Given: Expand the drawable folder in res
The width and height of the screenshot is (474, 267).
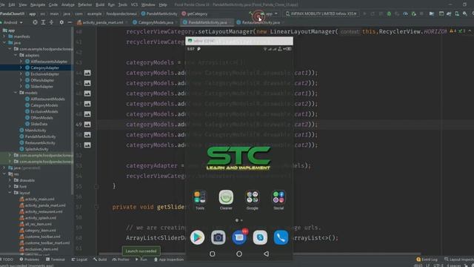Looking at the screenshot, I should 10,180.
